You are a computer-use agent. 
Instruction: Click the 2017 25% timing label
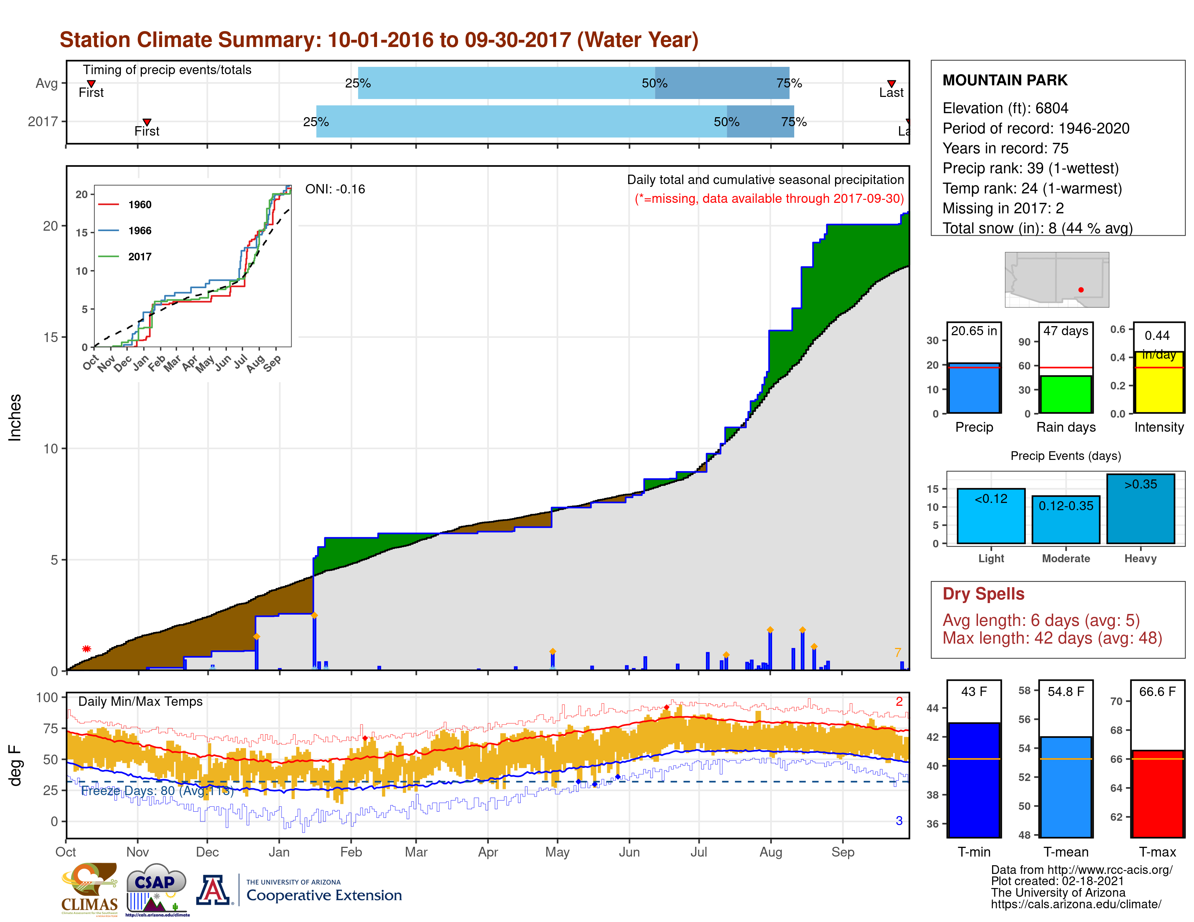click(x=316, y=122)
